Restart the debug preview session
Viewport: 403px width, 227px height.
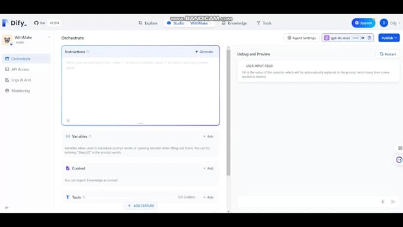click(388, 54)
